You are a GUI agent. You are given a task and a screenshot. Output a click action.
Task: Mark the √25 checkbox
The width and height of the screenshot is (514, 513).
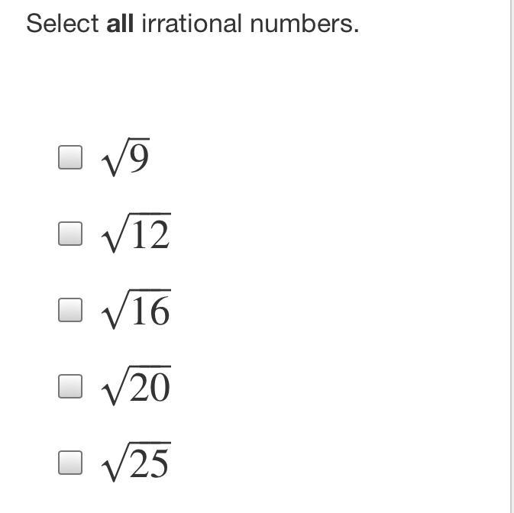tap(70, 463)
